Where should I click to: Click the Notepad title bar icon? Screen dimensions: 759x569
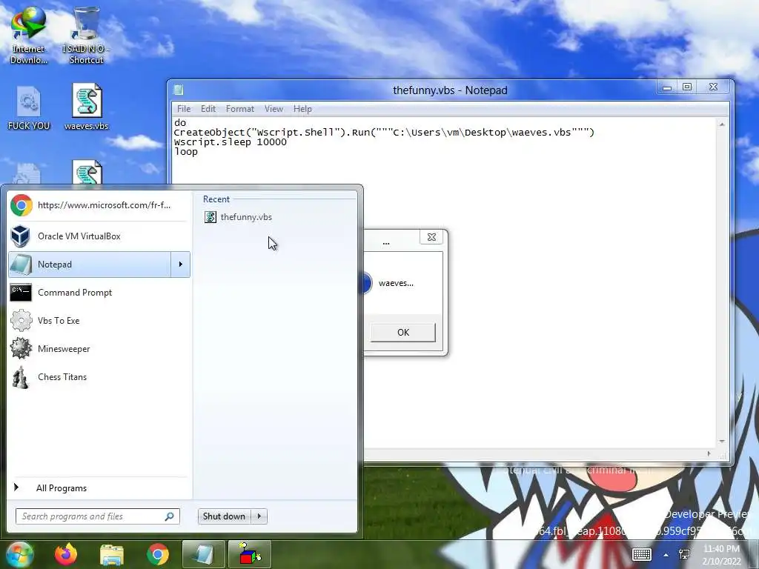(178, 90)
